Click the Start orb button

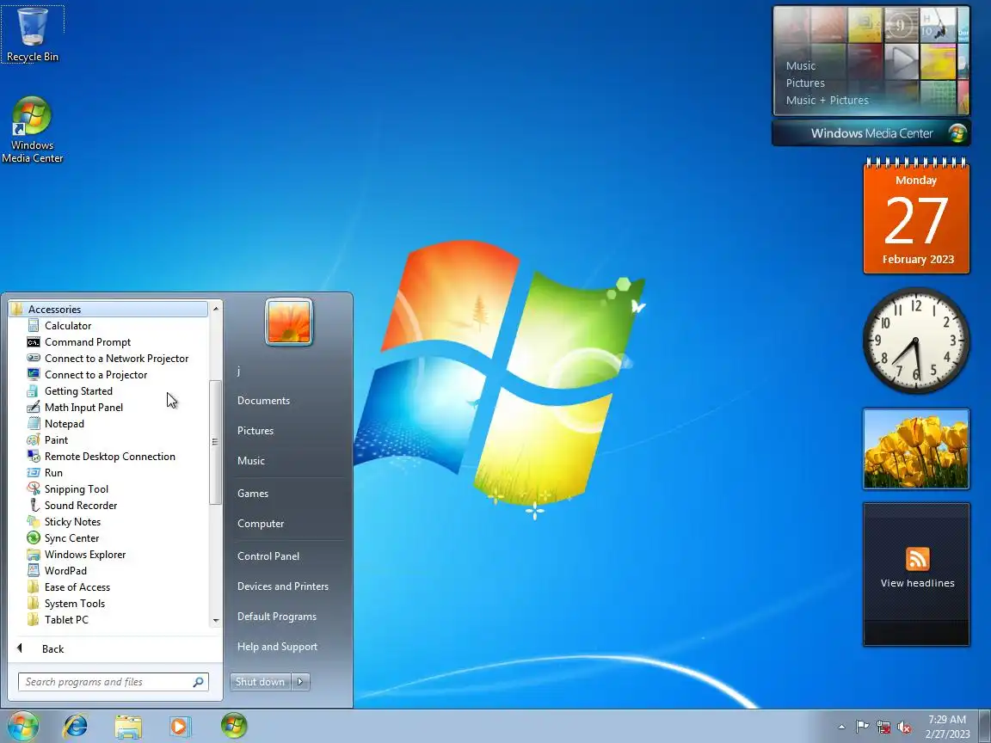click(22, 726)
